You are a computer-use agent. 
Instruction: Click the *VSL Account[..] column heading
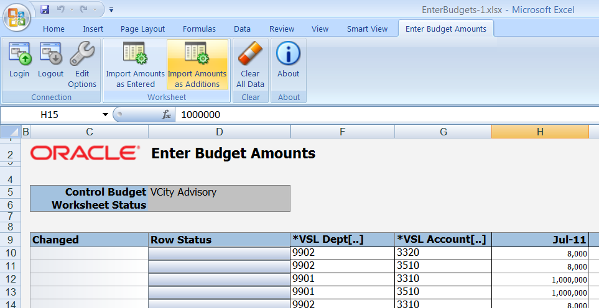click(x=443, y=240)
